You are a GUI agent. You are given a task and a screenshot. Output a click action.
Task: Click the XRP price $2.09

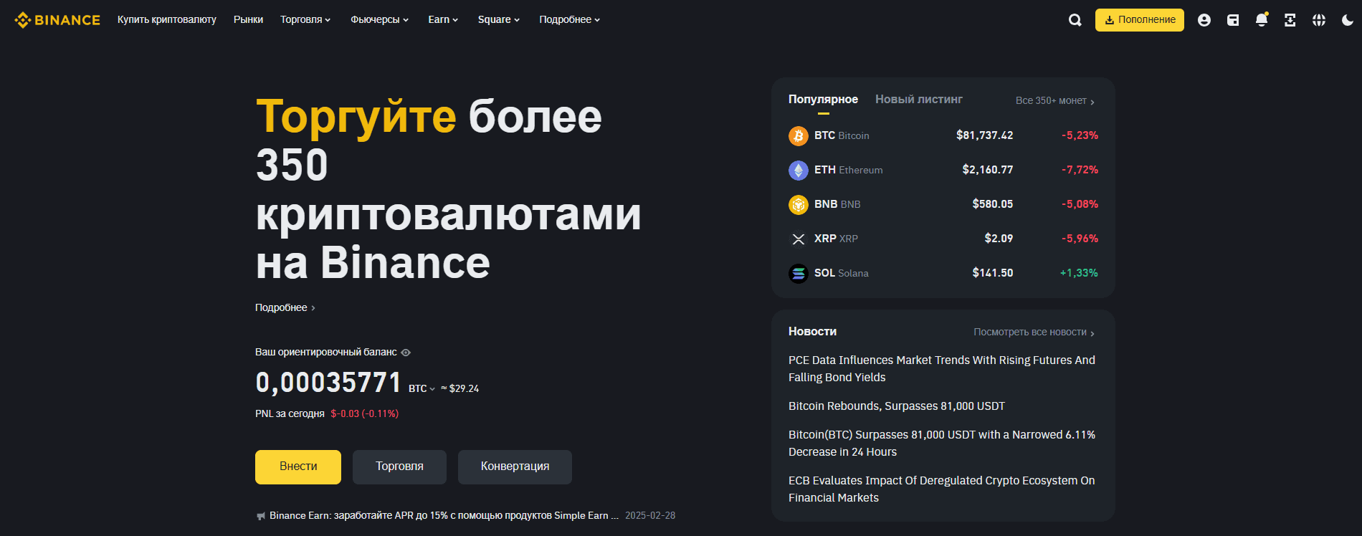click(999, 239)
